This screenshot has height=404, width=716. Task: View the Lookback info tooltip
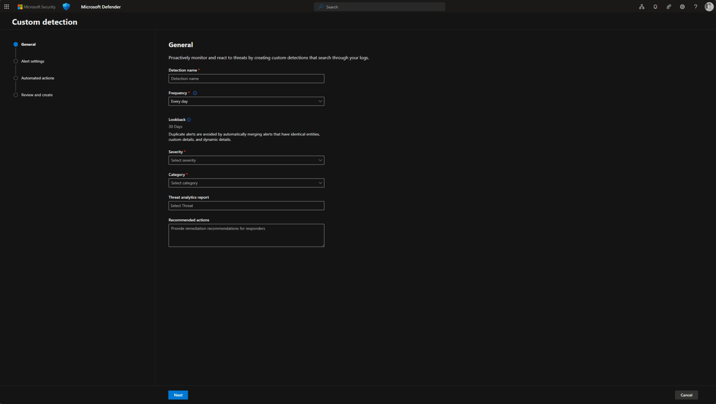coord(189,120)
